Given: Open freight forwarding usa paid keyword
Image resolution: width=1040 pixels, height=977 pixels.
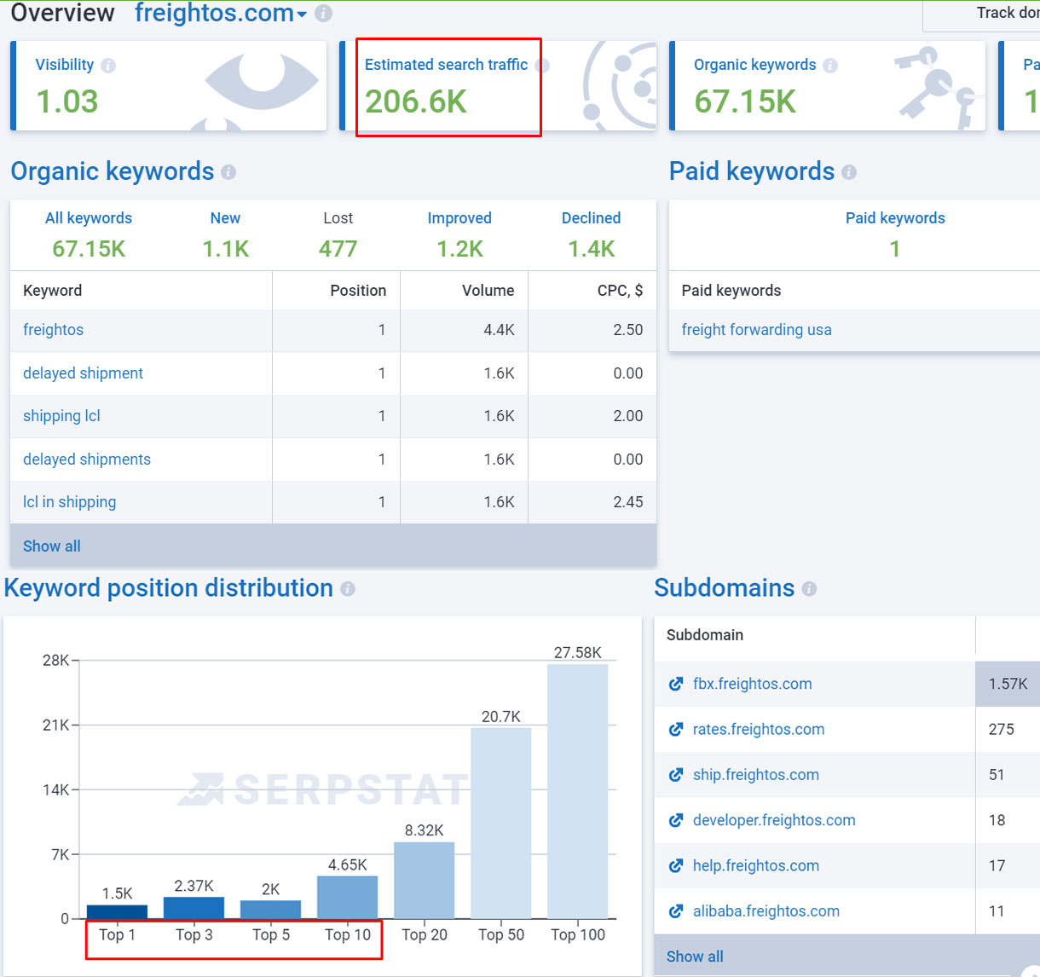Looking at the screenshot, I should point(757,330).
